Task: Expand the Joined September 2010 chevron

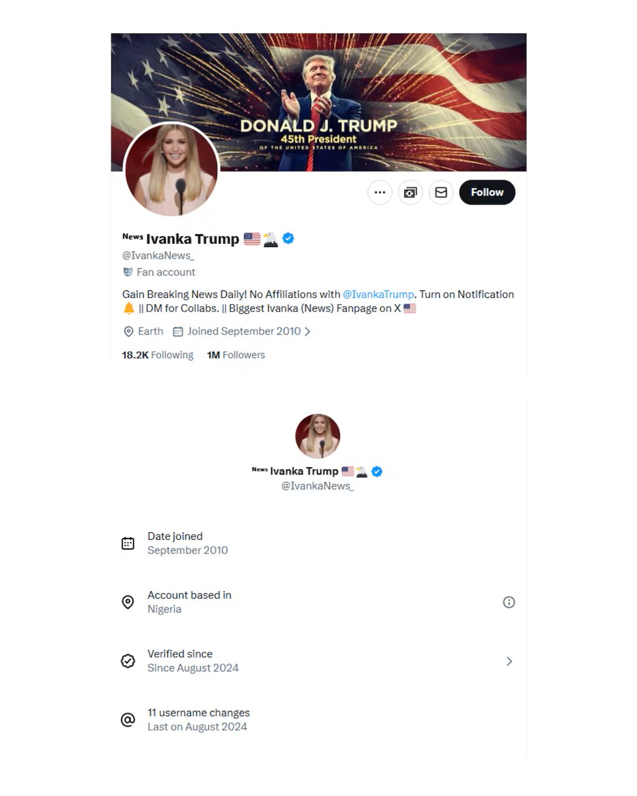Action: pos(307,331)
